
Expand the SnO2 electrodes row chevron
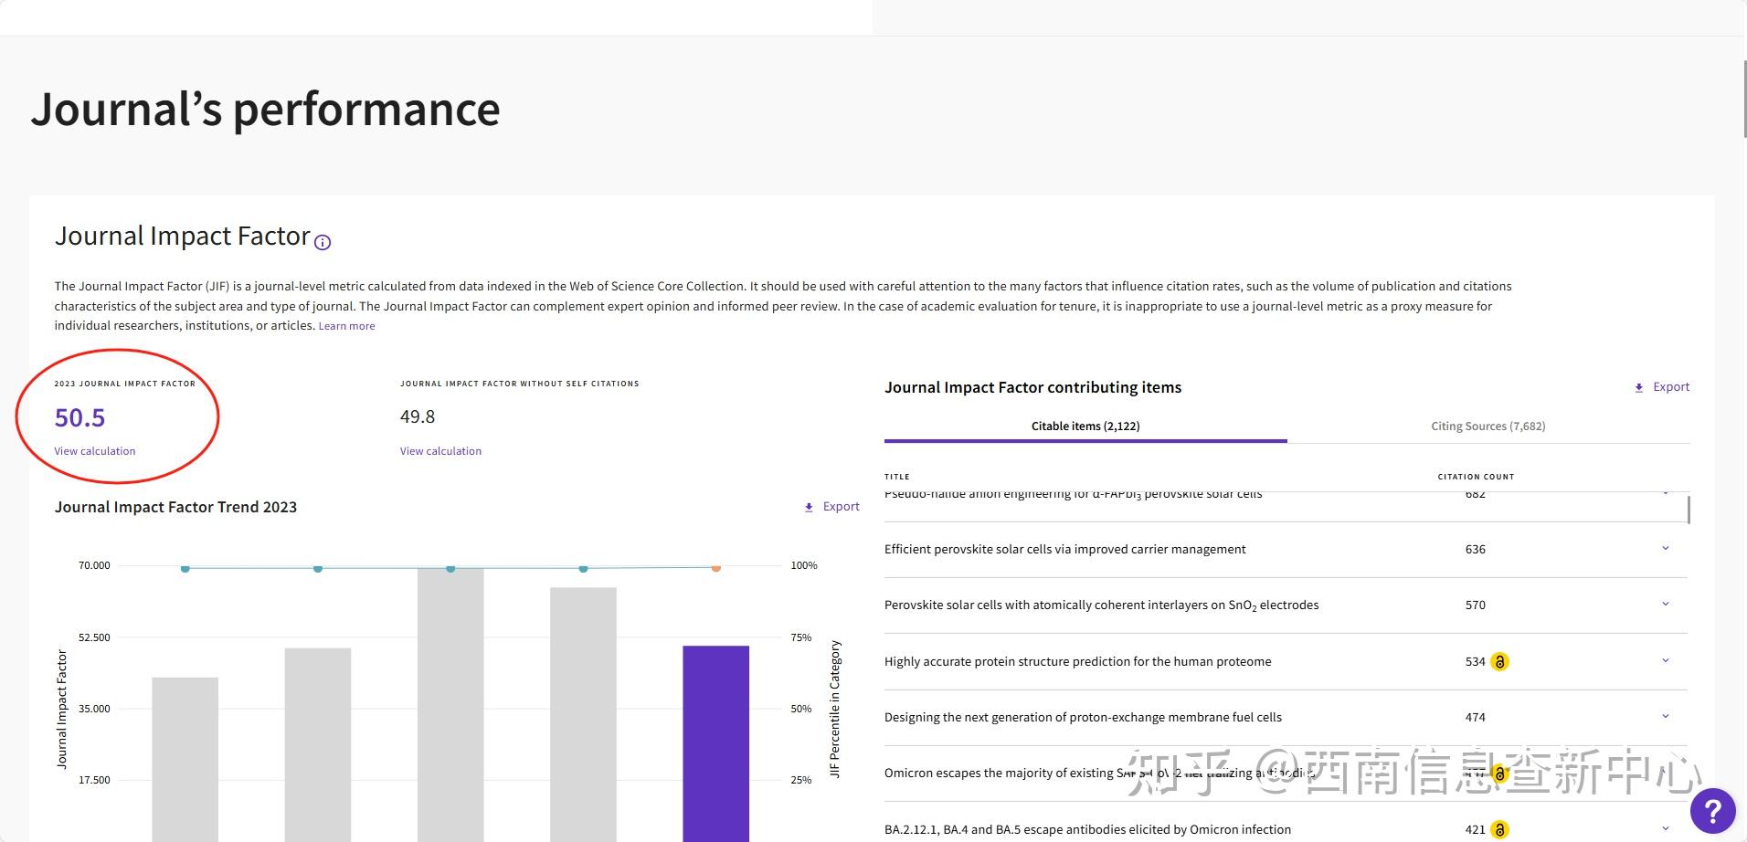[1665, 605]
